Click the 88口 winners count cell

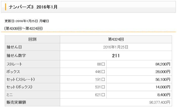[101, 64]
